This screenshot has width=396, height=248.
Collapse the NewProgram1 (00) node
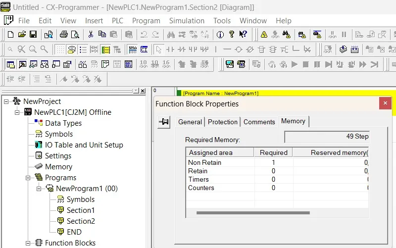(39, 189)
